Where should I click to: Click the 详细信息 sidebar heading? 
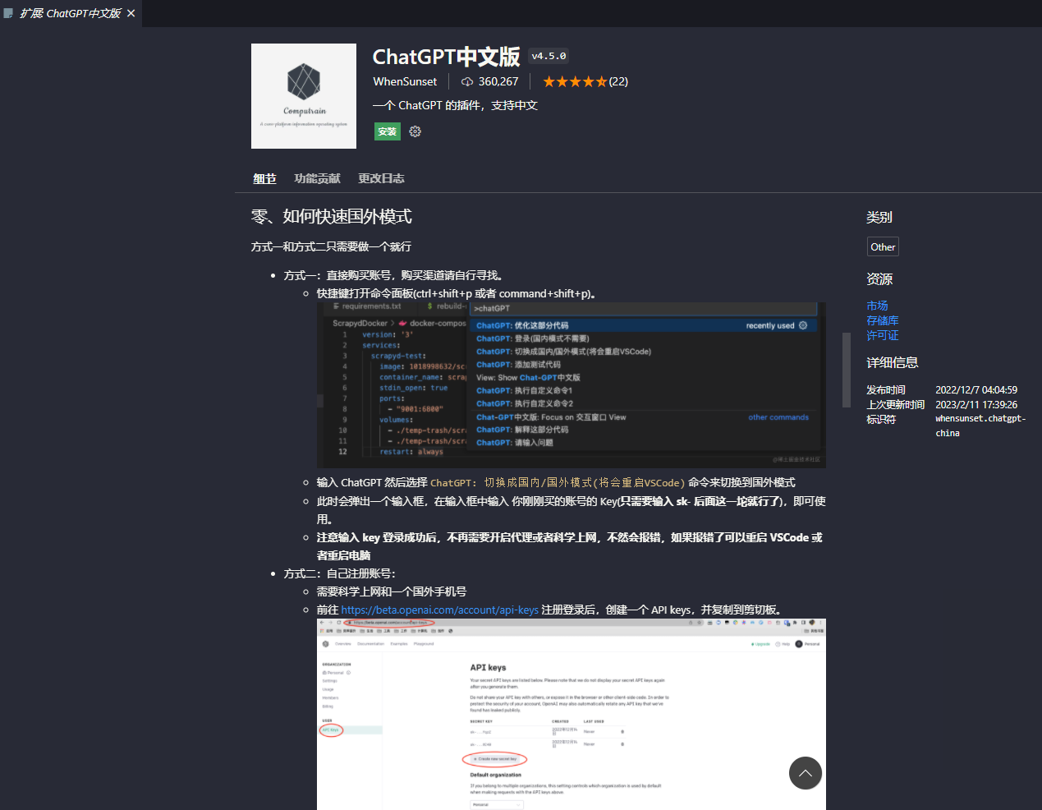893,362
